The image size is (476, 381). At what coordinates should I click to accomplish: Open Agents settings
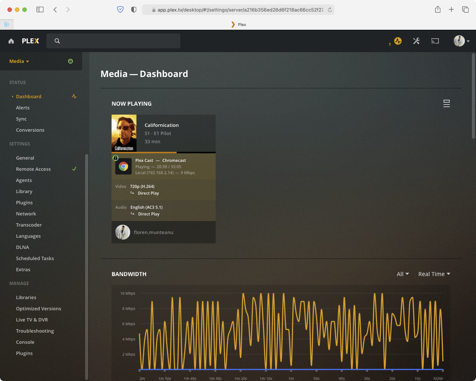[24, 180]
